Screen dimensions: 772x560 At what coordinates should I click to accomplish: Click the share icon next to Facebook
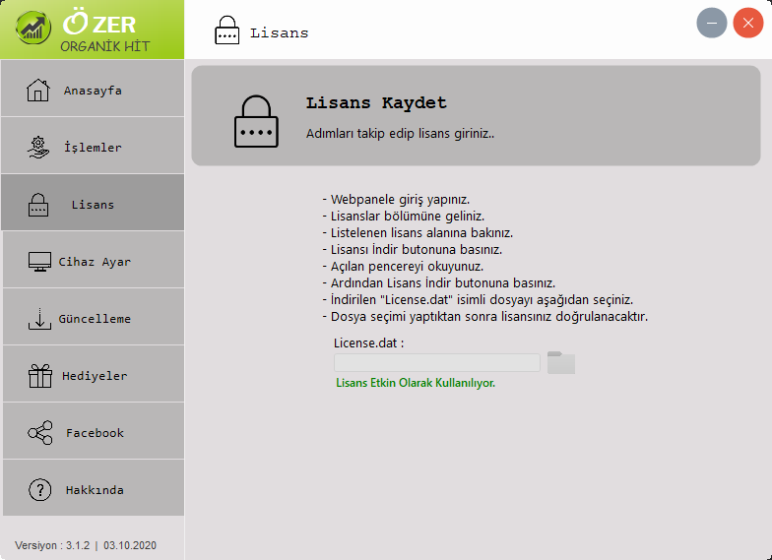click(39, 433)
